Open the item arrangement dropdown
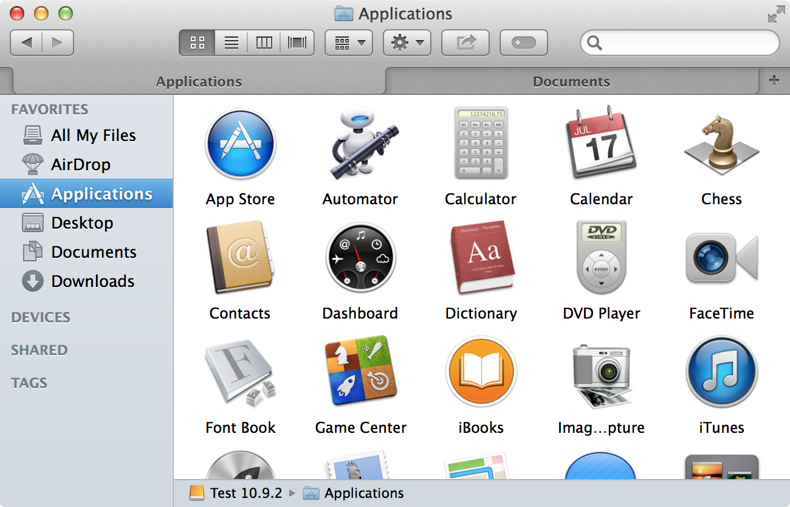The height and width of the screenshot is (507, 790). tap(349, 43)
